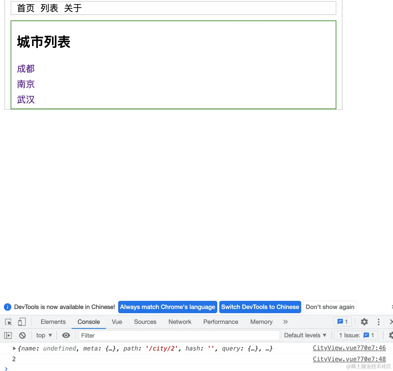Open the 南京 city link
393x371 pixels.
(26, 84)
